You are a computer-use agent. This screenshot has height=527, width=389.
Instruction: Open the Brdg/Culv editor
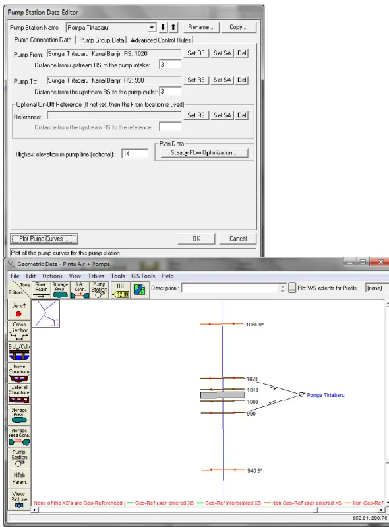[x=19, y=352]
